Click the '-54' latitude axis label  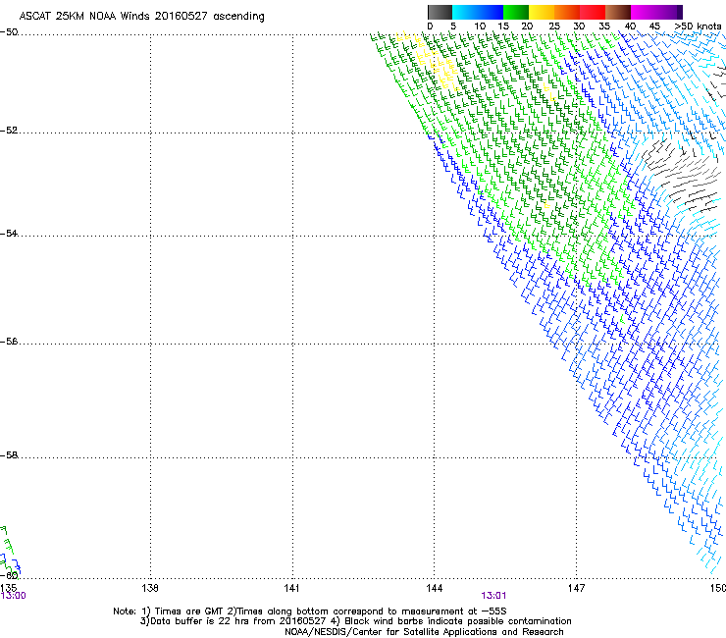[9, 234]
